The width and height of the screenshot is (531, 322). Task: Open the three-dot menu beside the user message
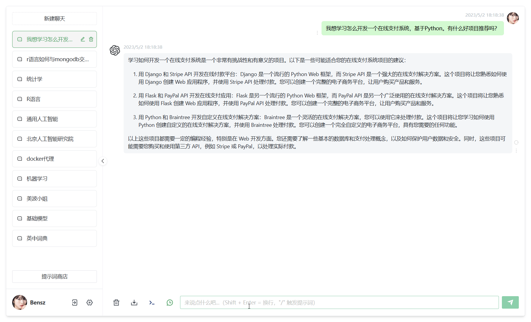point(317,33)
